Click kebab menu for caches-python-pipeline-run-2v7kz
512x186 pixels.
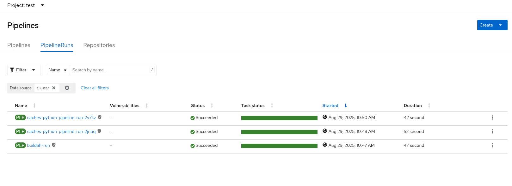pyautogui.click(x=492, y=117)
